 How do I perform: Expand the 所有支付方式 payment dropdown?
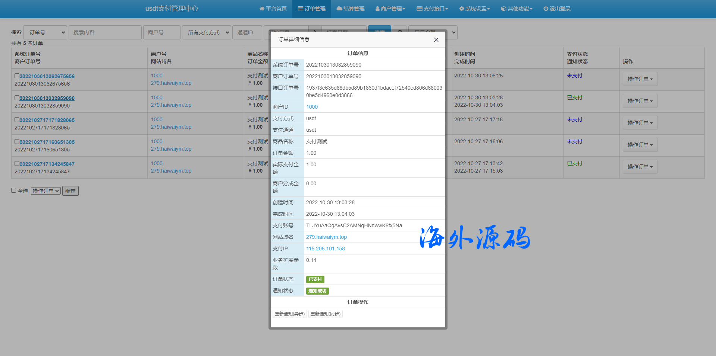point(207,32)
